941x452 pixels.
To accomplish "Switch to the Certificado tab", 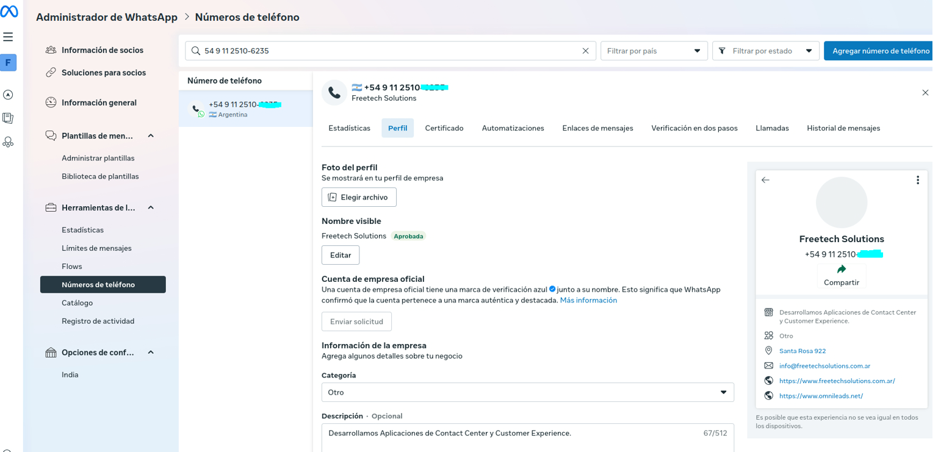I will pyautogui.click(x=444, y=128).
